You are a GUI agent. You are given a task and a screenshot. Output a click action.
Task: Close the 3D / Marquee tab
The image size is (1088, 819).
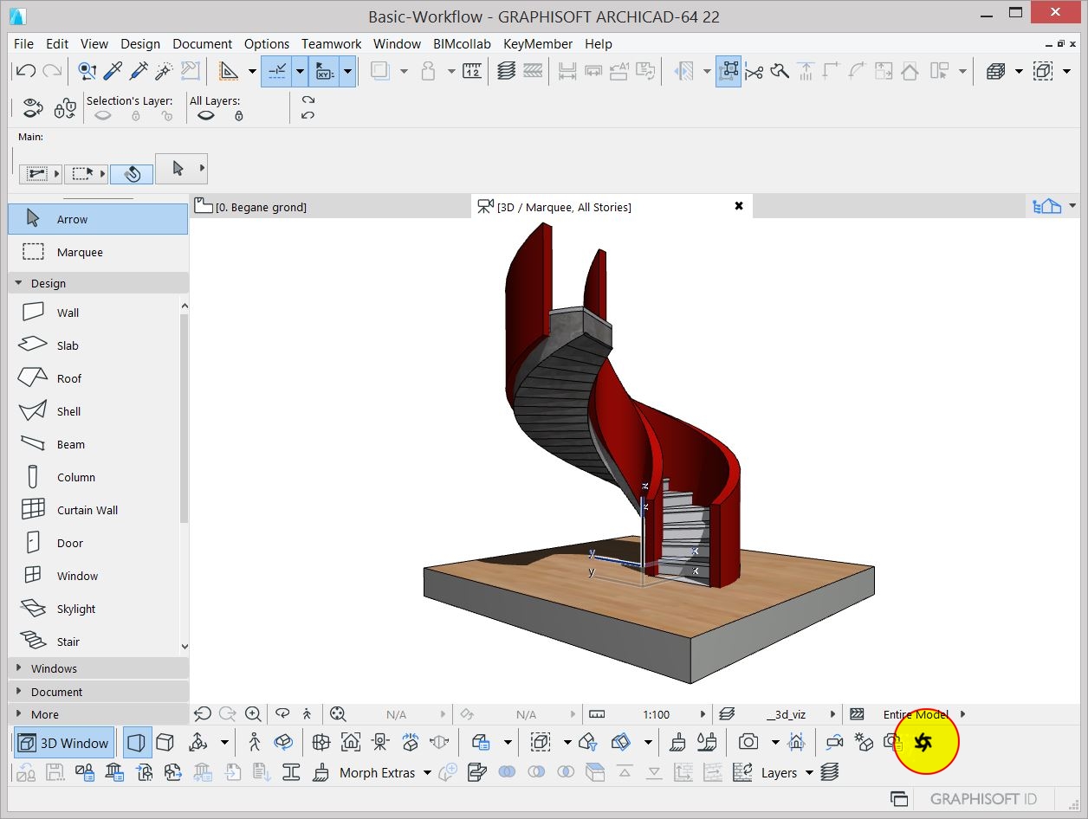739,206
